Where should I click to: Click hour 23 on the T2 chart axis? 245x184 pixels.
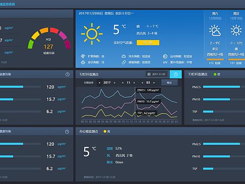[x=176, y=122]
